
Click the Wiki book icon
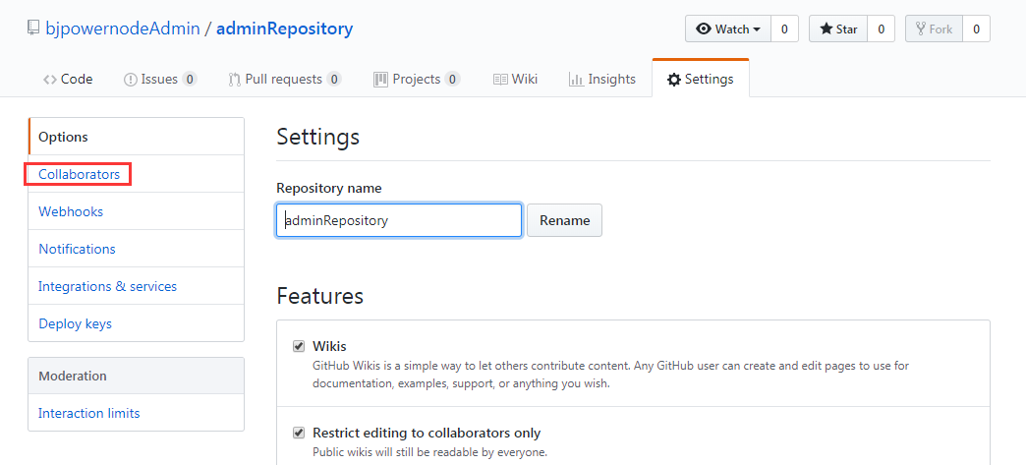500,80
